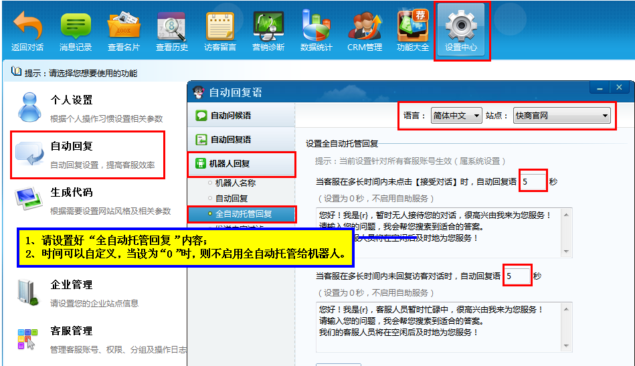
Task: Select 机器人名称 in sidebar tree
Action: click(235, 183)
